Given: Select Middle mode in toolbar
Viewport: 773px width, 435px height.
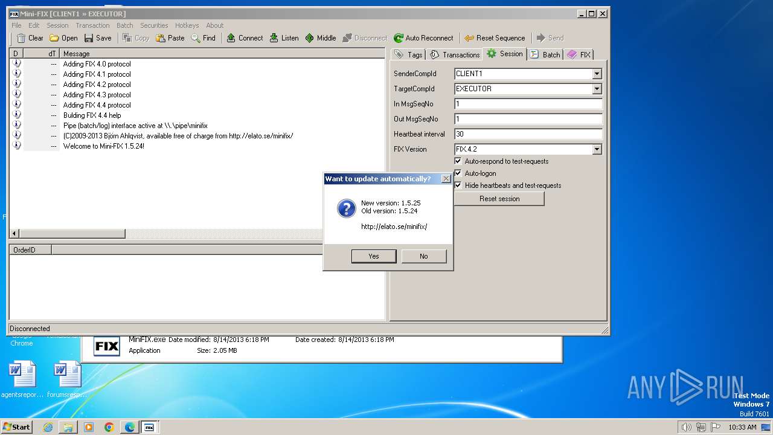Looking at the screenshot, I should pyautogui.click(x=310, y=38).
